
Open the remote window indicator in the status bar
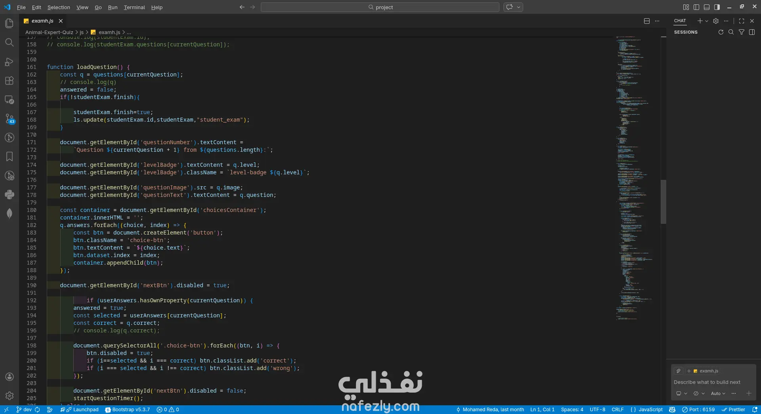pos(6,410)
